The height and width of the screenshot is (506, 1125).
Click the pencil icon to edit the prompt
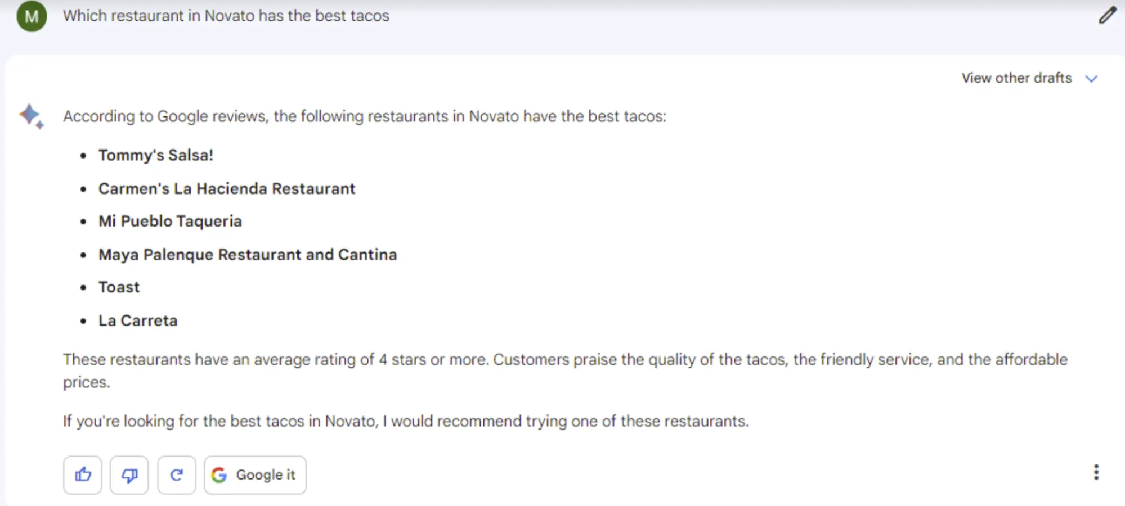coord(1106,15)
